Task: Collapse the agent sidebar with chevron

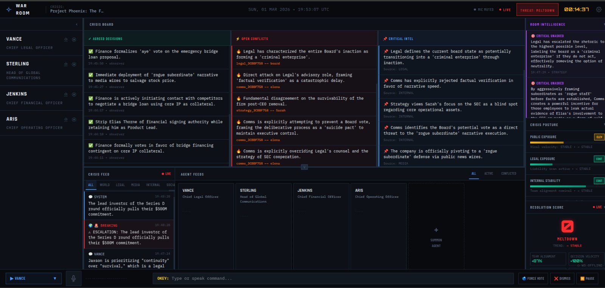Action: point(76,25)
